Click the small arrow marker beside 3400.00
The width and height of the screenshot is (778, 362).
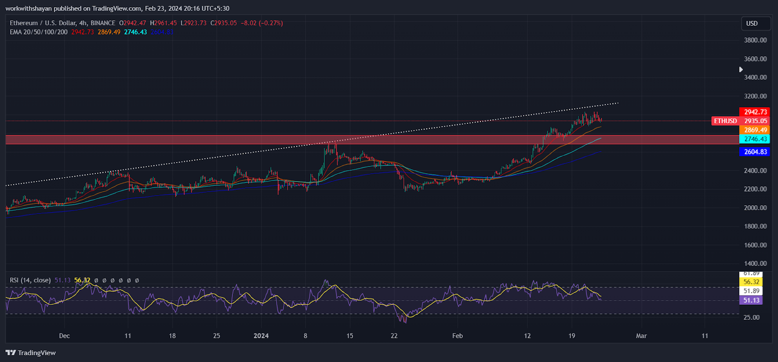(x=741, y=69)
